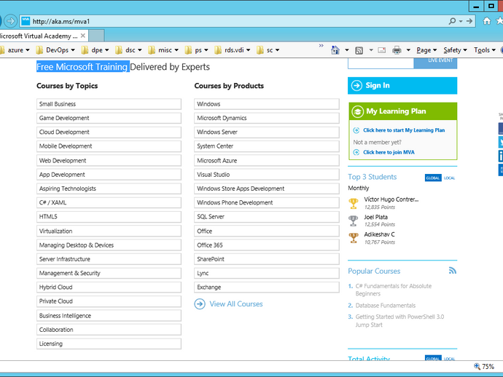
Task: Switch Top 3 Students to GLOBAL
Action: [x=433, y=178]
